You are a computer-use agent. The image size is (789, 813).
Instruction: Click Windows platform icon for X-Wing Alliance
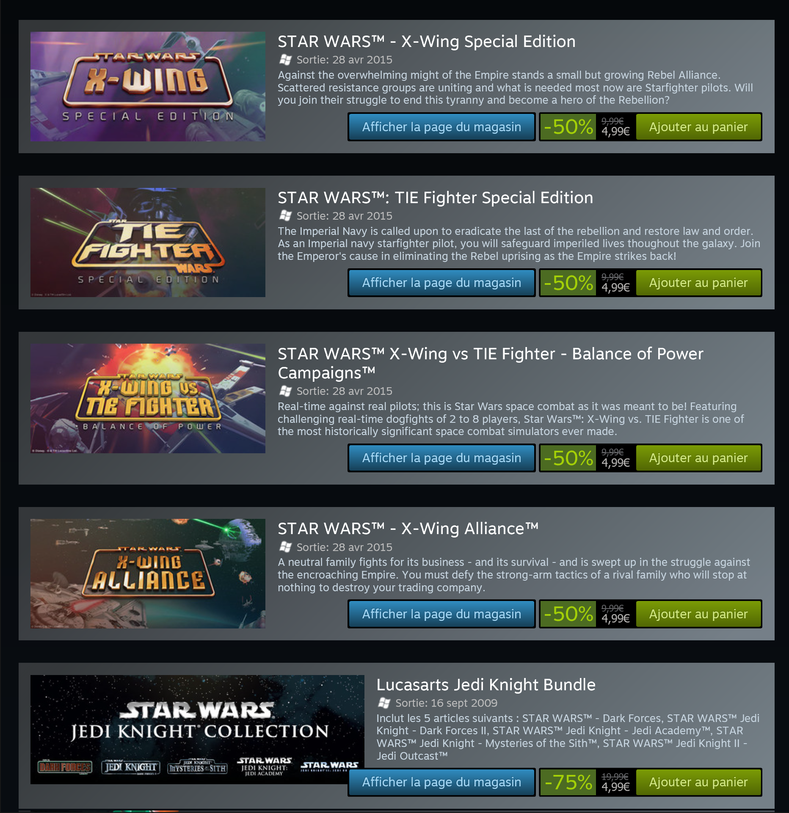[285, 547]
